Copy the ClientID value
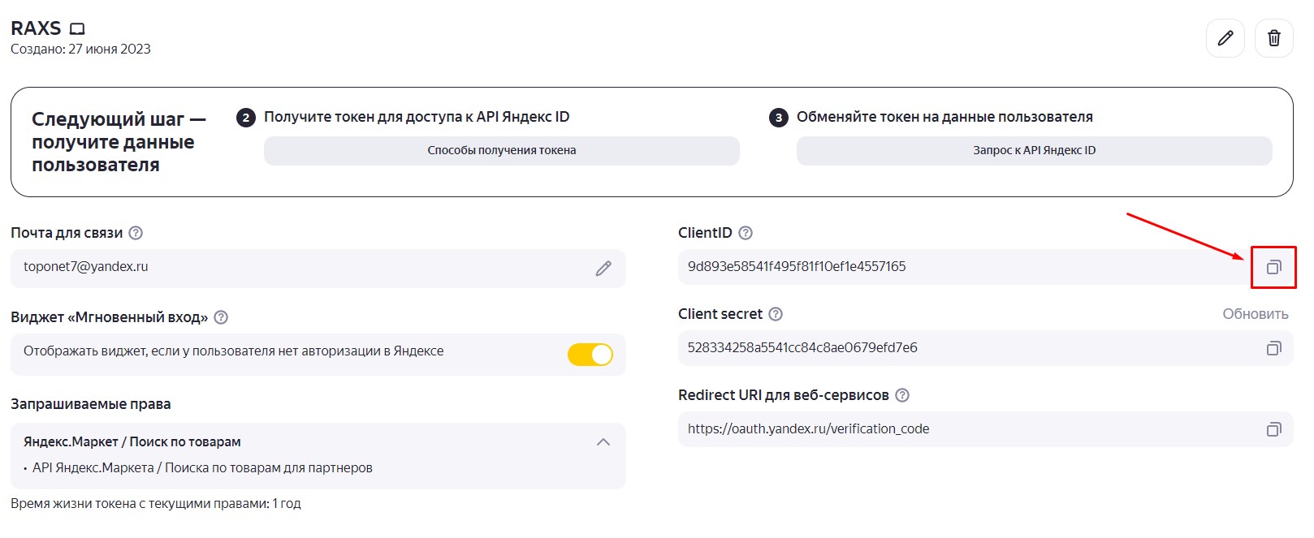Screen dimensions: 1314x538 (1273, 267)
